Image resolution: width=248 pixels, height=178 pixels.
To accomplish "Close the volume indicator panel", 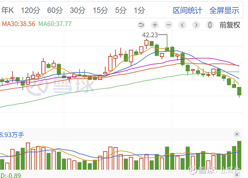I will [237, 134].
